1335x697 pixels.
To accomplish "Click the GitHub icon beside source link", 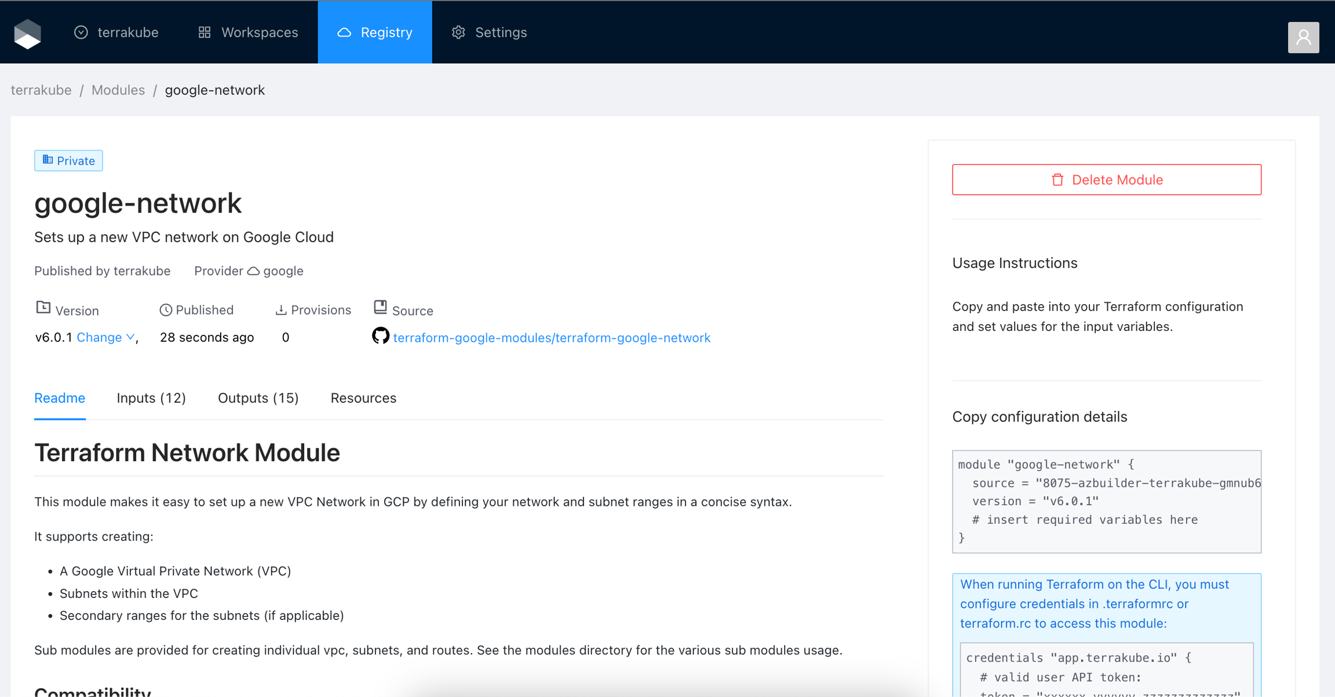I will pos(381,336).
